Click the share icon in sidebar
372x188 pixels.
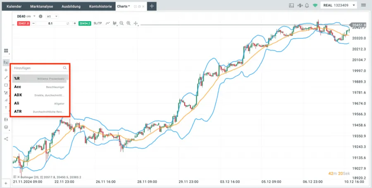click(x=6, y=138)
